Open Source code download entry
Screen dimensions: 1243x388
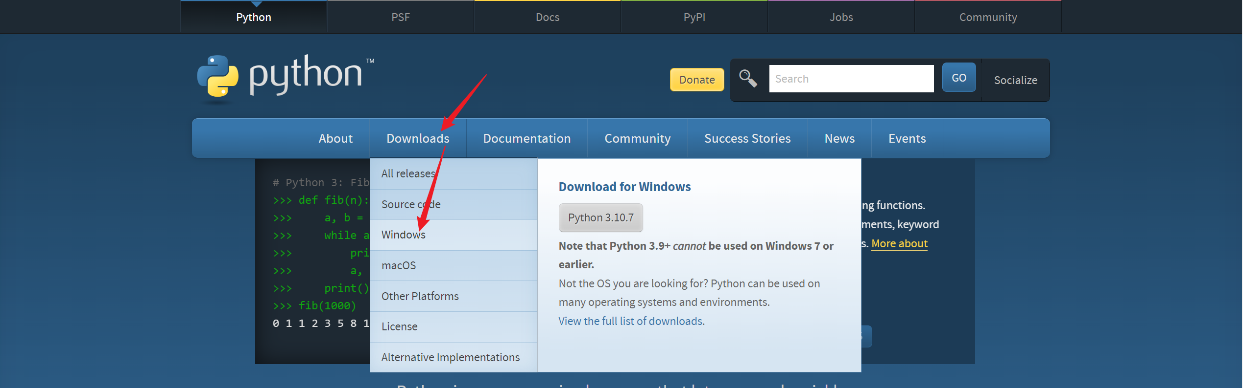pyautogui.click(x=411, y=204)
